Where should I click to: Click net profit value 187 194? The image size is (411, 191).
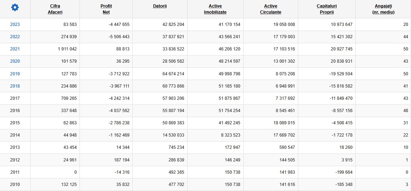(x=121, y=160)
